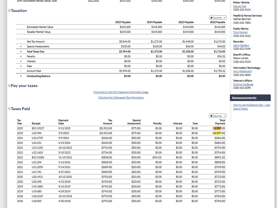Collapse the Taxes Paid section
Screen dimensions: 277x208
tap(9, 109)
